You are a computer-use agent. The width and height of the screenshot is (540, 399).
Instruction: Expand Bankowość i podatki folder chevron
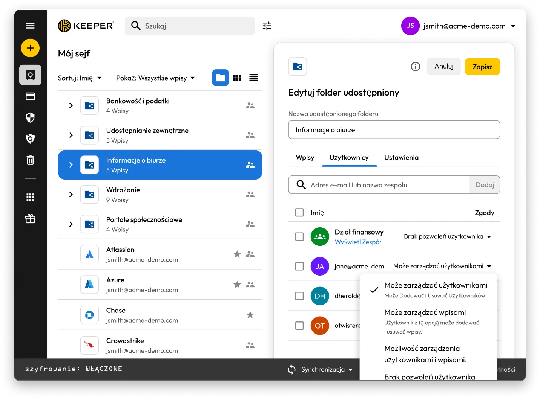pos(71,106)
